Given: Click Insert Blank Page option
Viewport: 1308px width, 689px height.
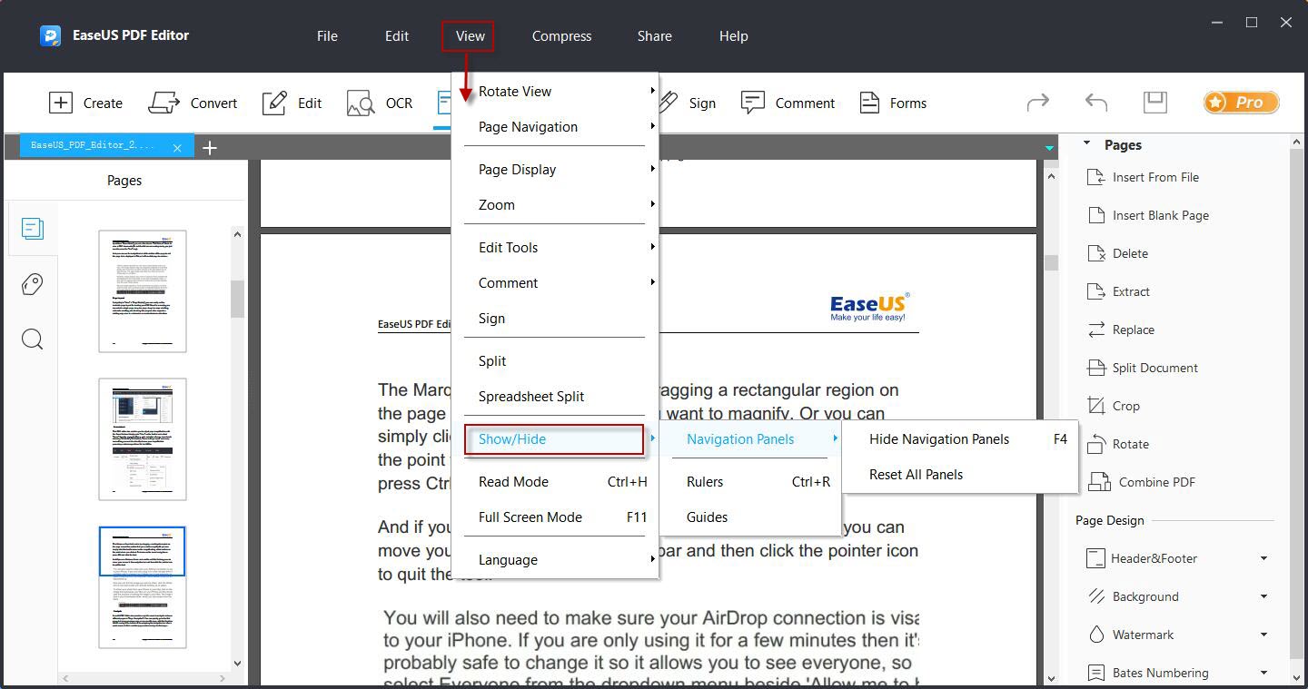Looking at the screenshot, I should coord(1148,215).
